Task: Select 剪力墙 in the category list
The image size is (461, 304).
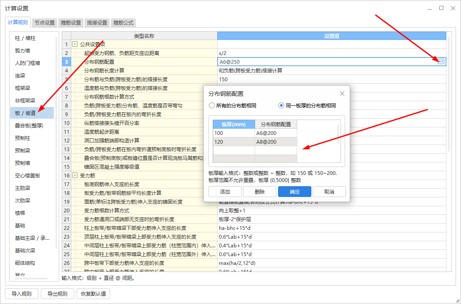Action: pyautogui.click(x=32, y=50)
